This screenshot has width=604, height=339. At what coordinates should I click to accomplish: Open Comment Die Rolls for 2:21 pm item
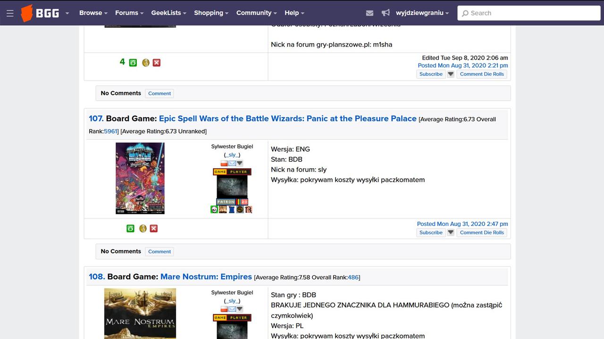tap(482, 74)
